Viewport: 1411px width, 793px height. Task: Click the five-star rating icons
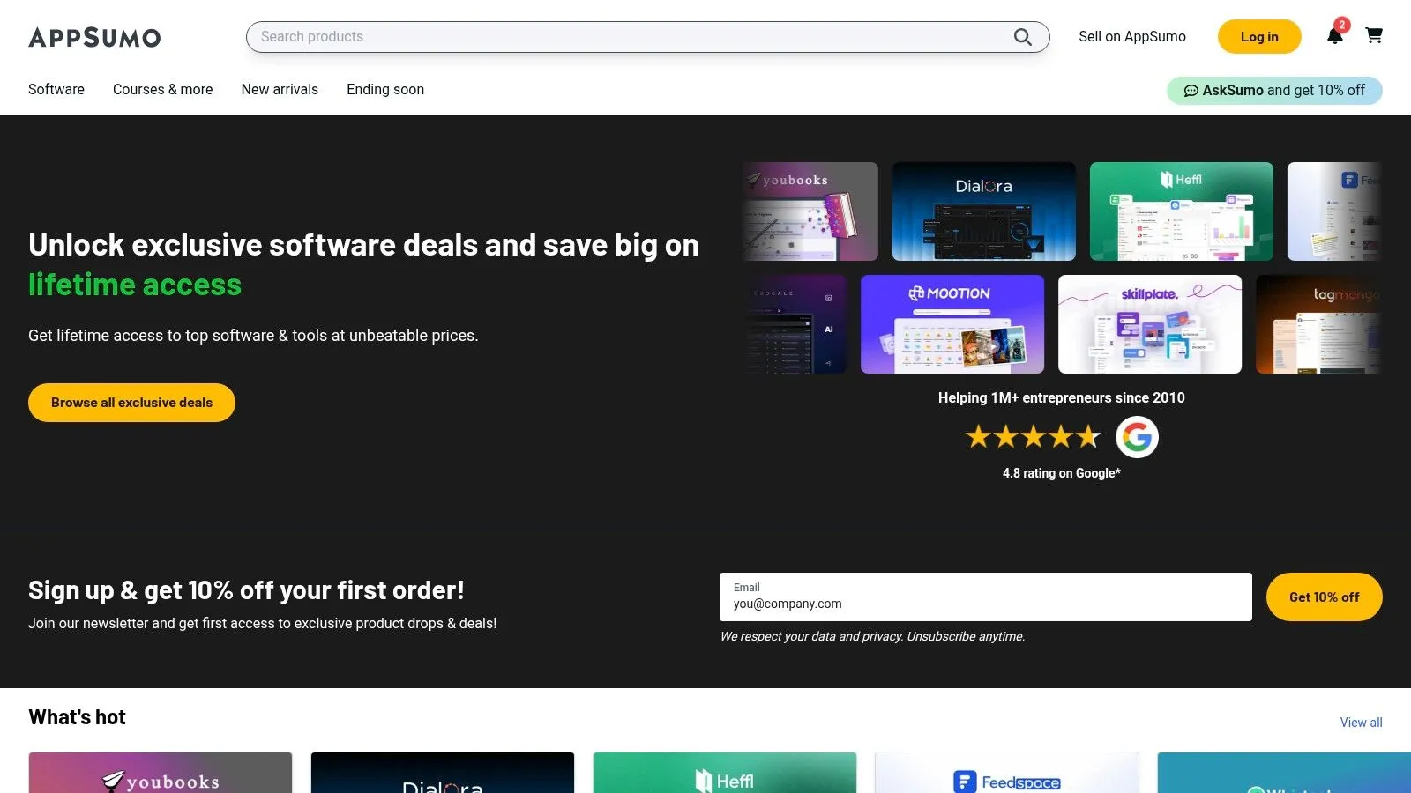coord(1033,437)
